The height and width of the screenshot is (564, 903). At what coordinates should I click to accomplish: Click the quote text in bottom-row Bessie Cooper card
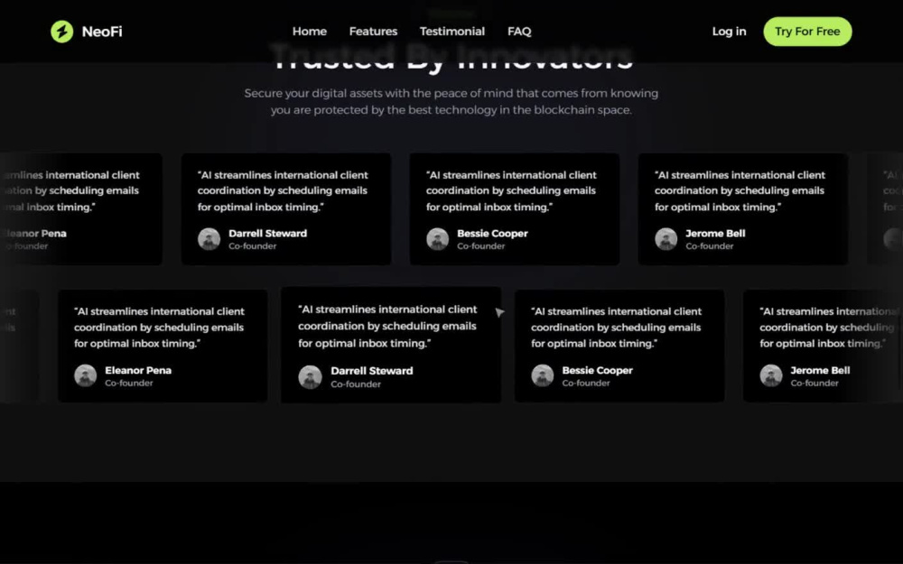(616, 327)
